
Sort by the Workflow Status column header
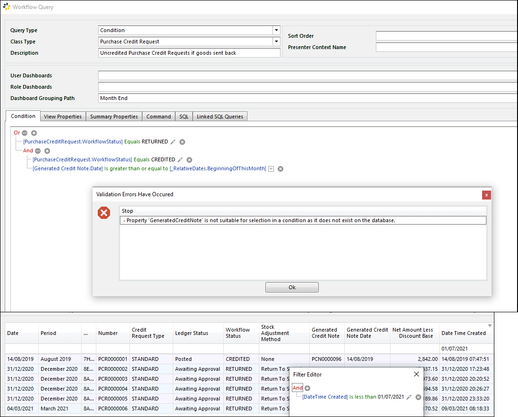point(241,333)
